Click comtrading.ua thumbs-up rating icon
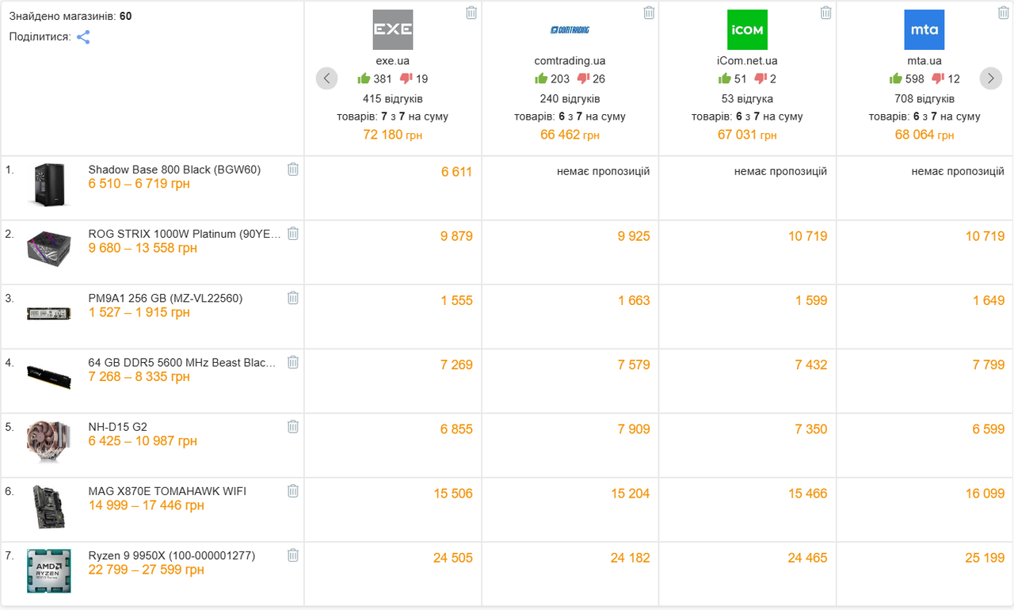The height and width of the screenshot is (610, 1014). [541, 78]
